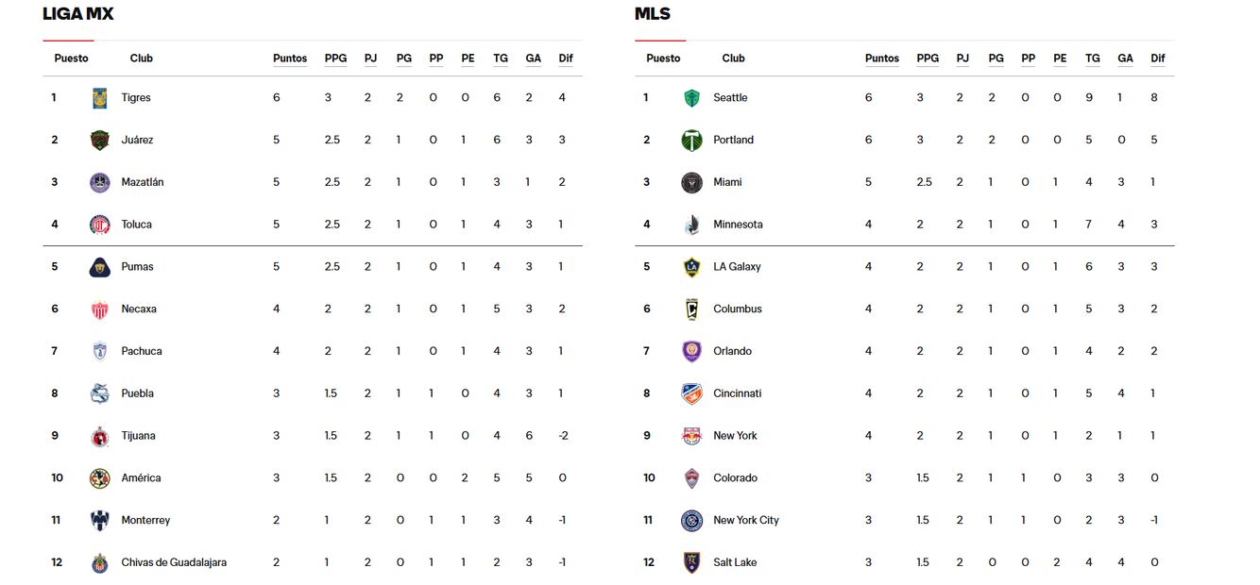Select the LA Galaxy crest icon

(x=691, y=267)
